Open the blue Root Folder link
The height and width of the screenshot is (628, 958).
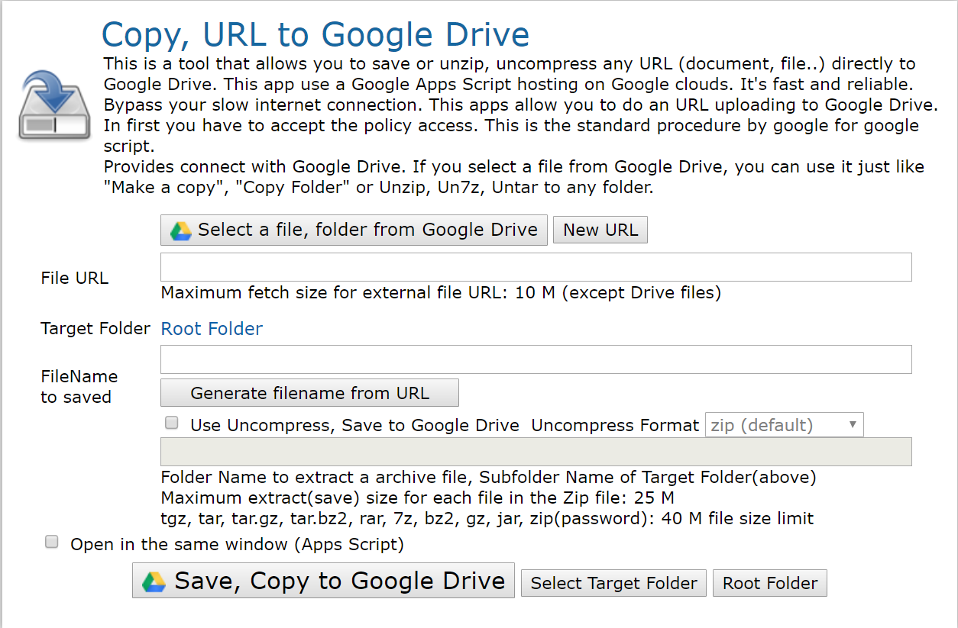click(x=212, y=329)
